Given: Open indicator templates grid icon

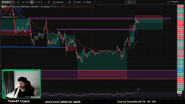Looking at the screenshot, I should tap(70, 2).
